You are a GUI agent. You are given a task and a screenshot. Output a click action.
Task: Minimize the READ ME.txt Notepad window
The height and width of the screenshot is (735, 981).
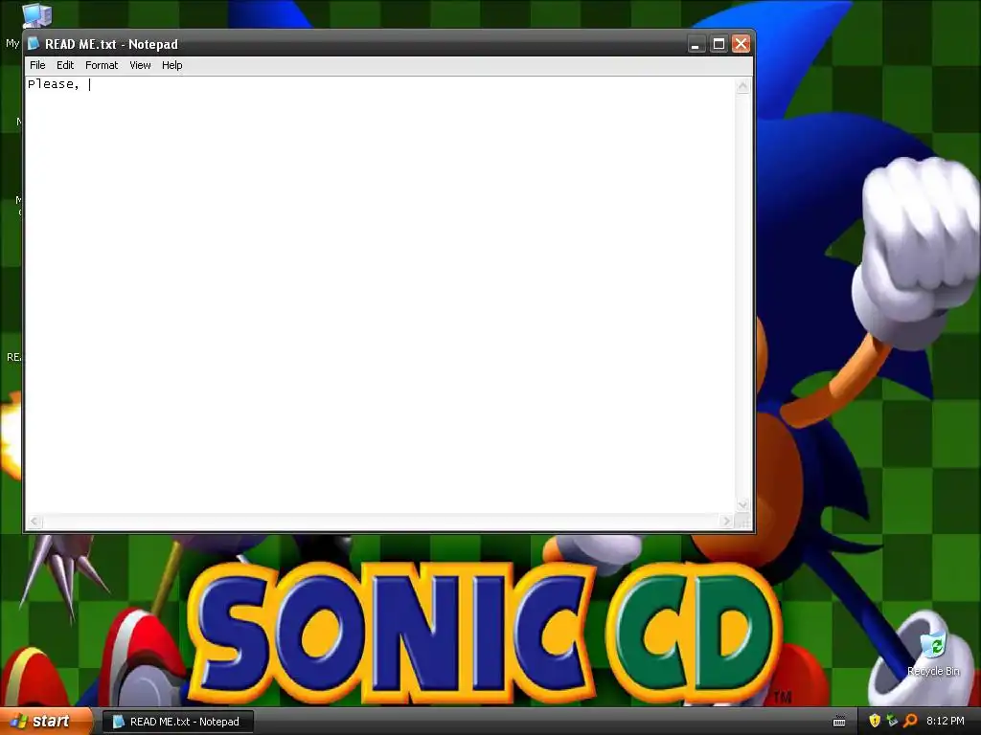(x=696, y=44)
